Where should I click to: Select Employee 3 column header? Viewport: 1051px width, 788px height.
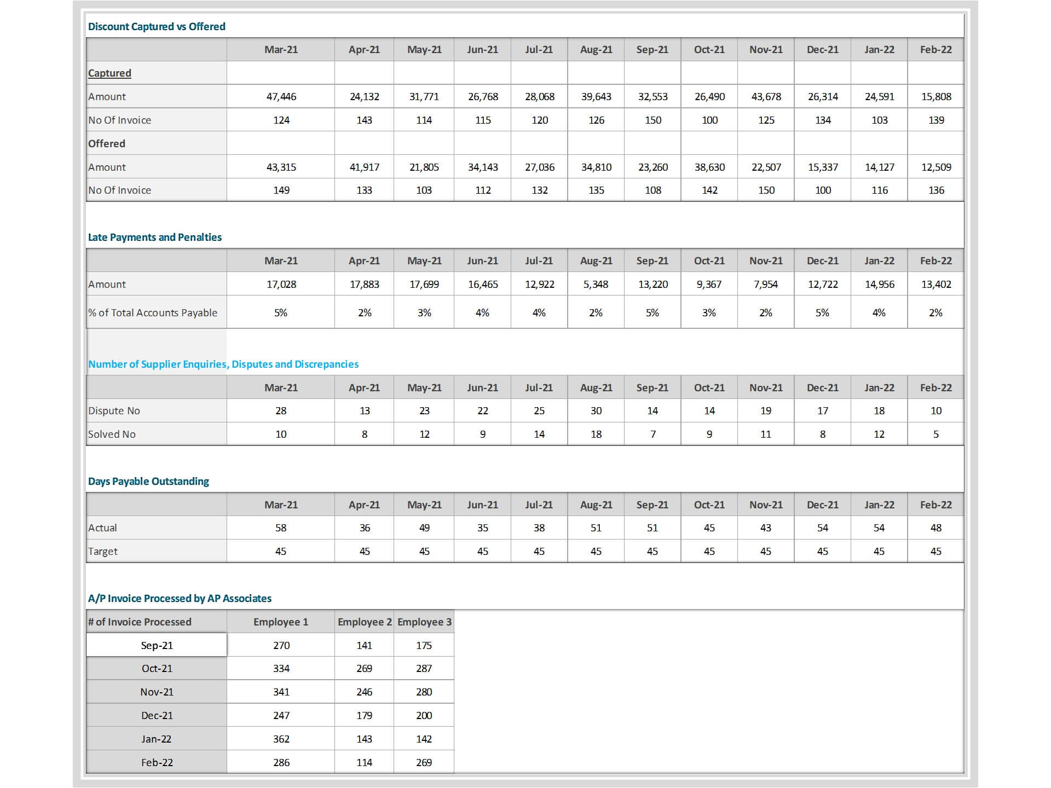(x=424, y=622)
